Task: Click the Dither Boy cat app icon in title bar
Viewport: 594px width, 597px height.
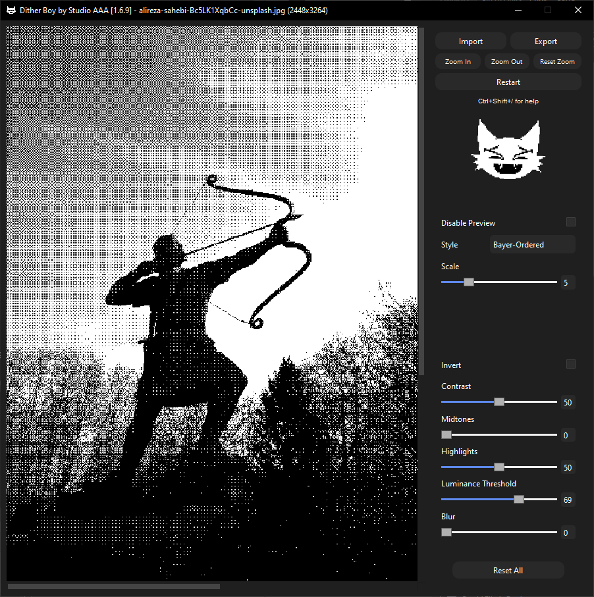Action: pos(11,11)
